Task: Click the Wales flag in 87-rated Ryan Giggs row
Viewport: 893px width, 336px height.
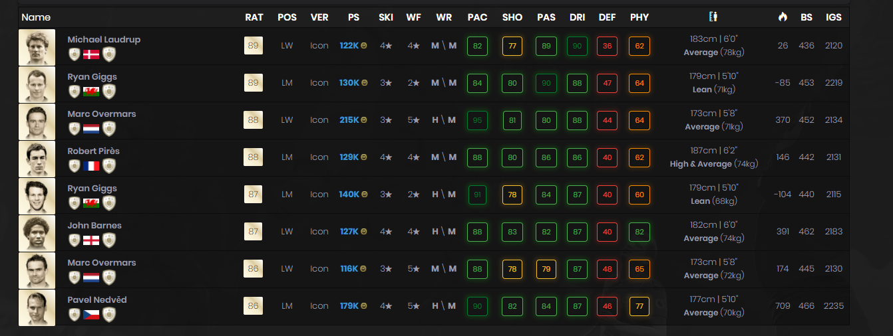Action: (x=91, y=203)
